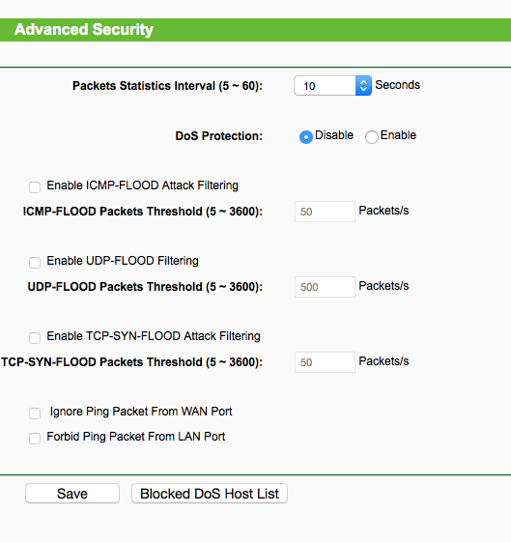
Task: Check Enable TCP-SYN-FLOOD Attack Filtering
Action: pos(35,338)
